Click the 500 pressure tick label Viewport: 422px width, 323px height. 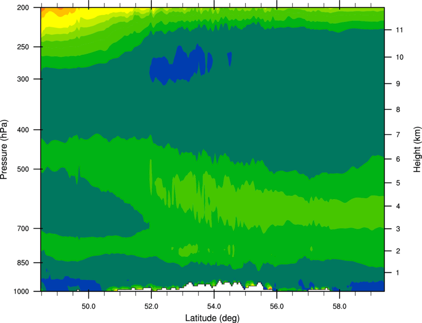23,169
